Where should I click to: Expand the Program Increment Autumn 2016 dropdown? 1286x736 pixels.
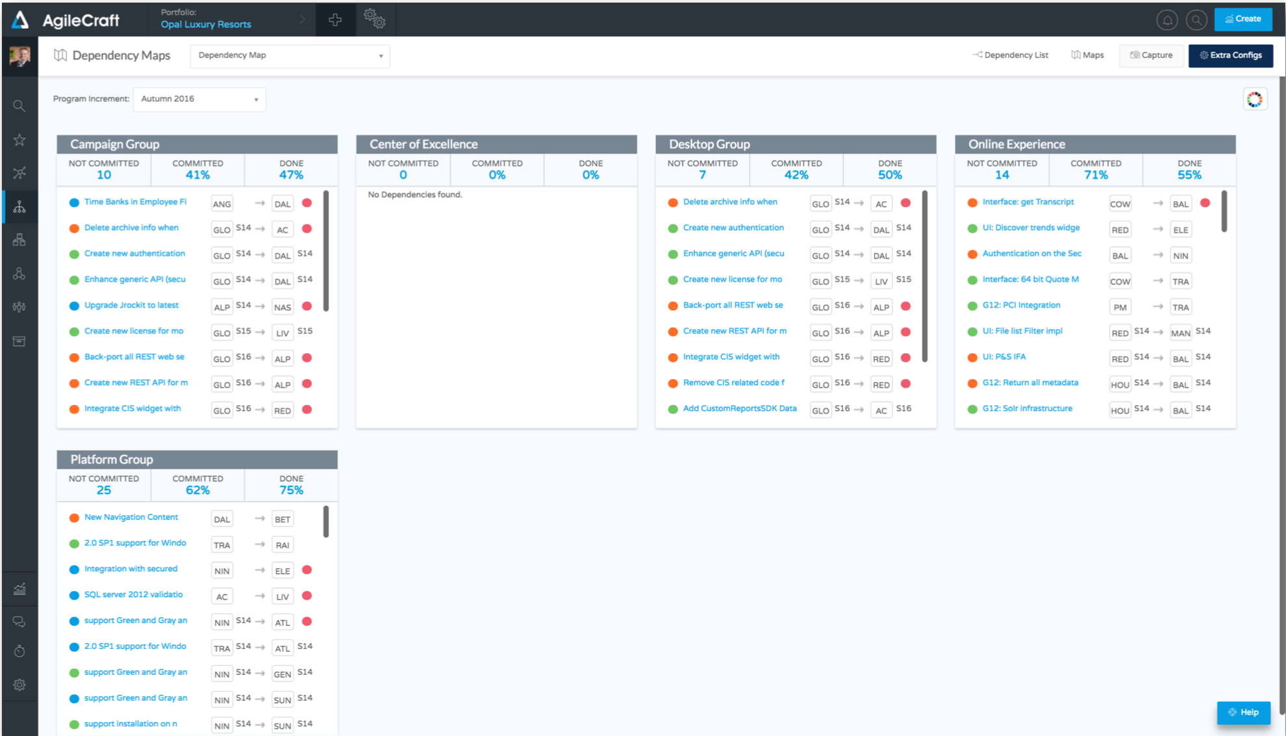point(199,99)
